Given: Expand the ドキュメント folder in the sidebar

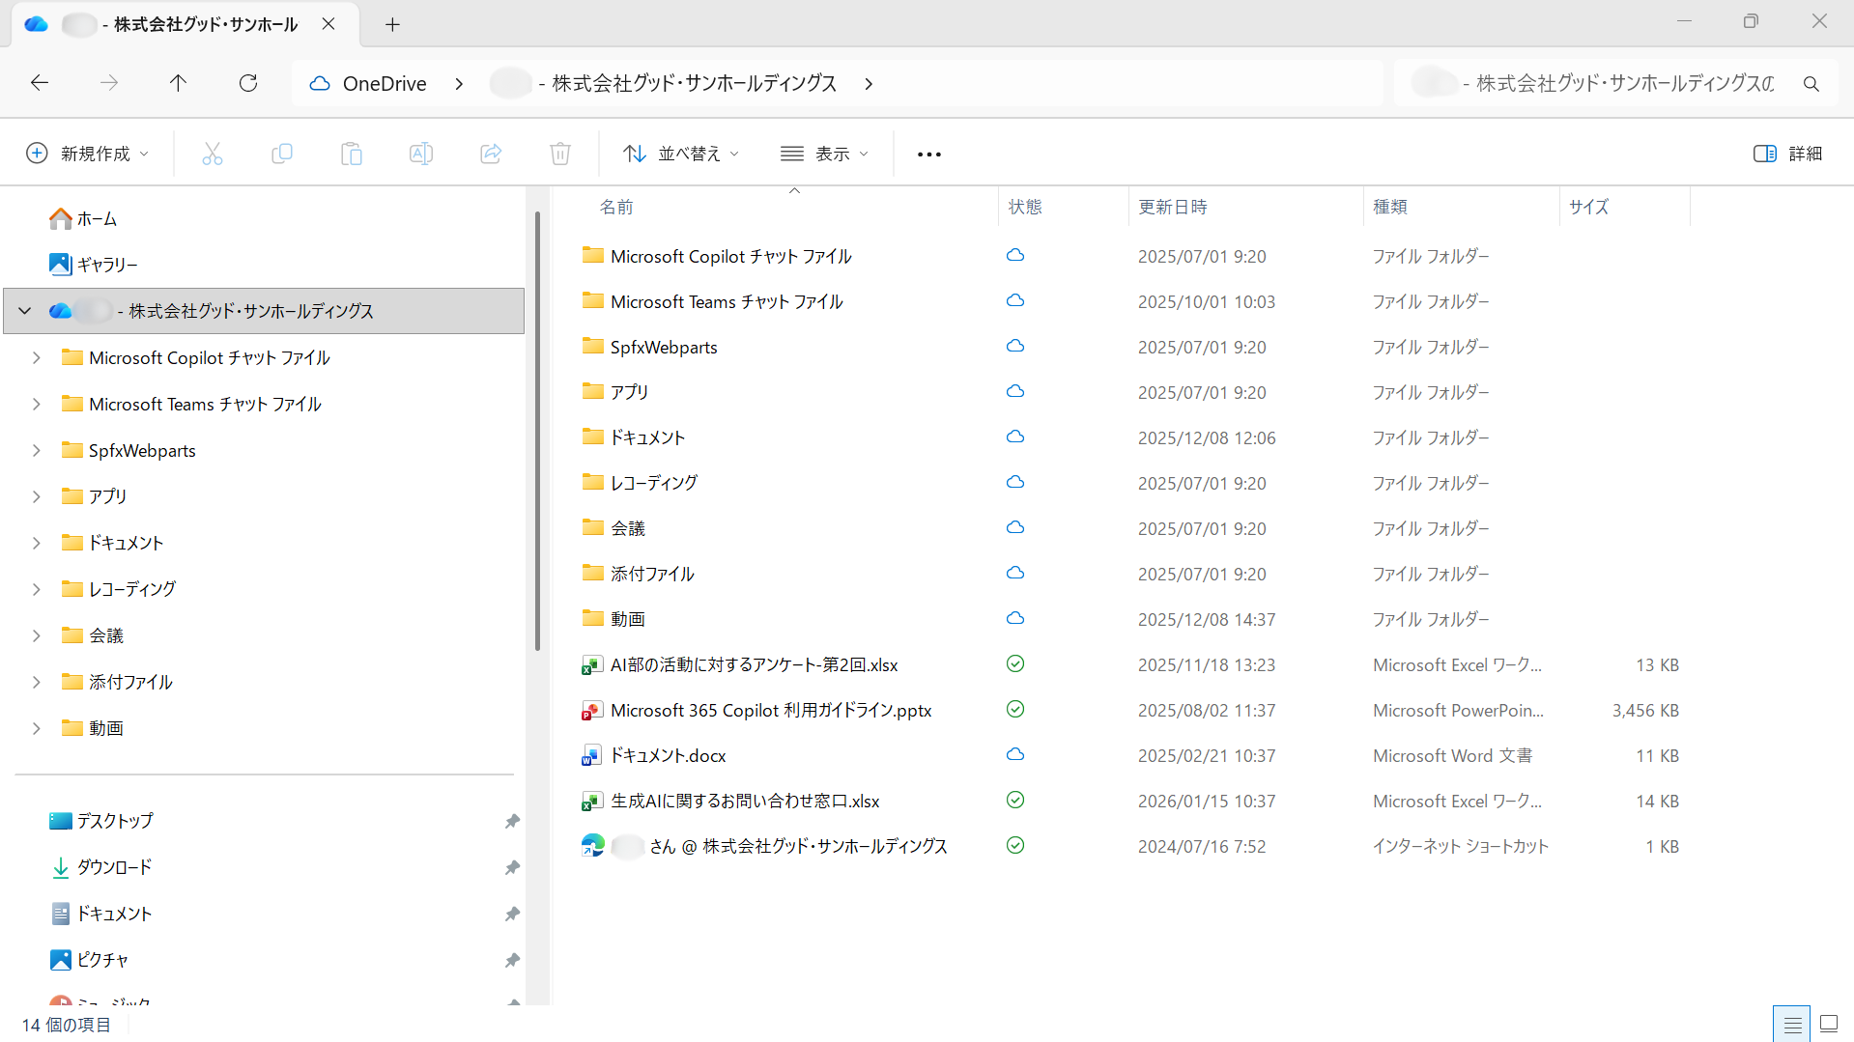Looking at the screenshot, I should [x=37, y=542].
